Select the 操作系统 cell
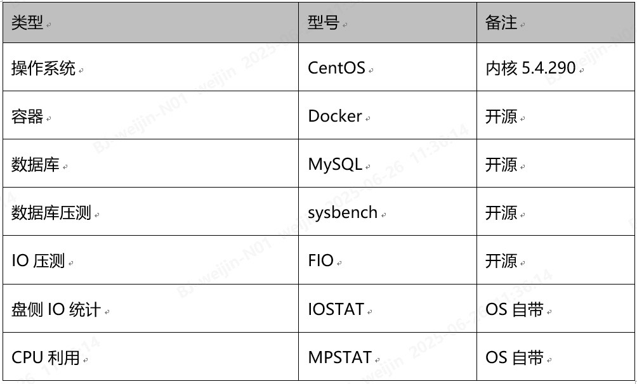Viewport: 637px width, 384px height. (43, 68)
